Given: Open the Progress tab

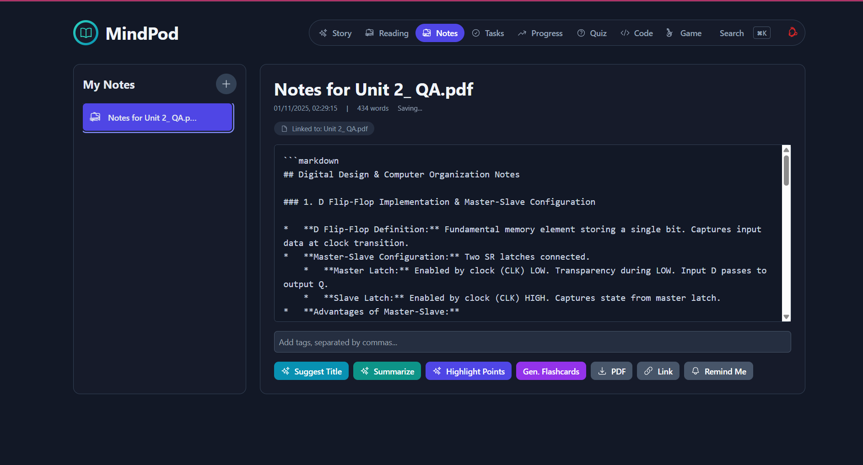Looking at the screenshot, I should (x=540, y=33).
